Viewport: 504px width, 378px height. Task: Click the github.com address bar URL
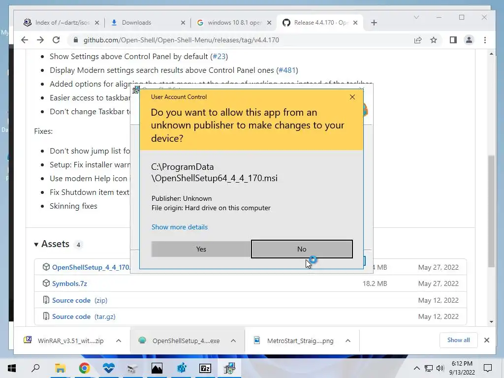tap(181, 40)
